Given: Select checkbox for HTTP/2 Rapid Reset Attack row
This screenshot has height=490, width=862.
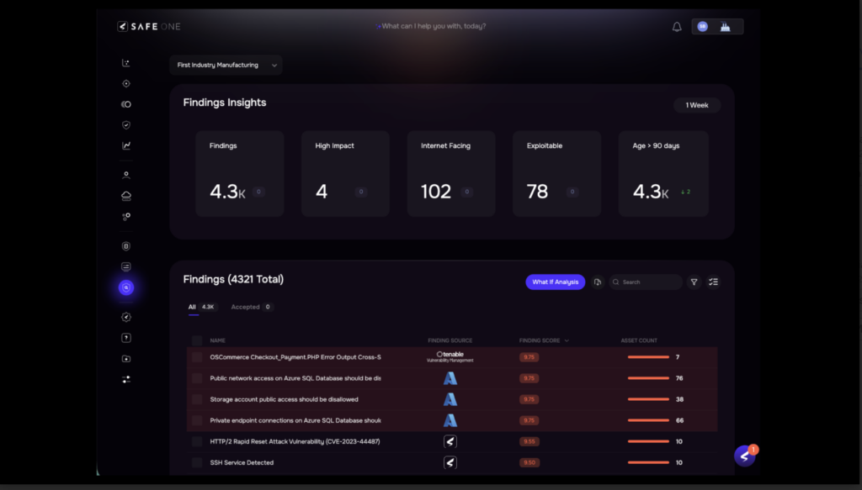Looking at the screenshot, I should (x=197, y=441).
